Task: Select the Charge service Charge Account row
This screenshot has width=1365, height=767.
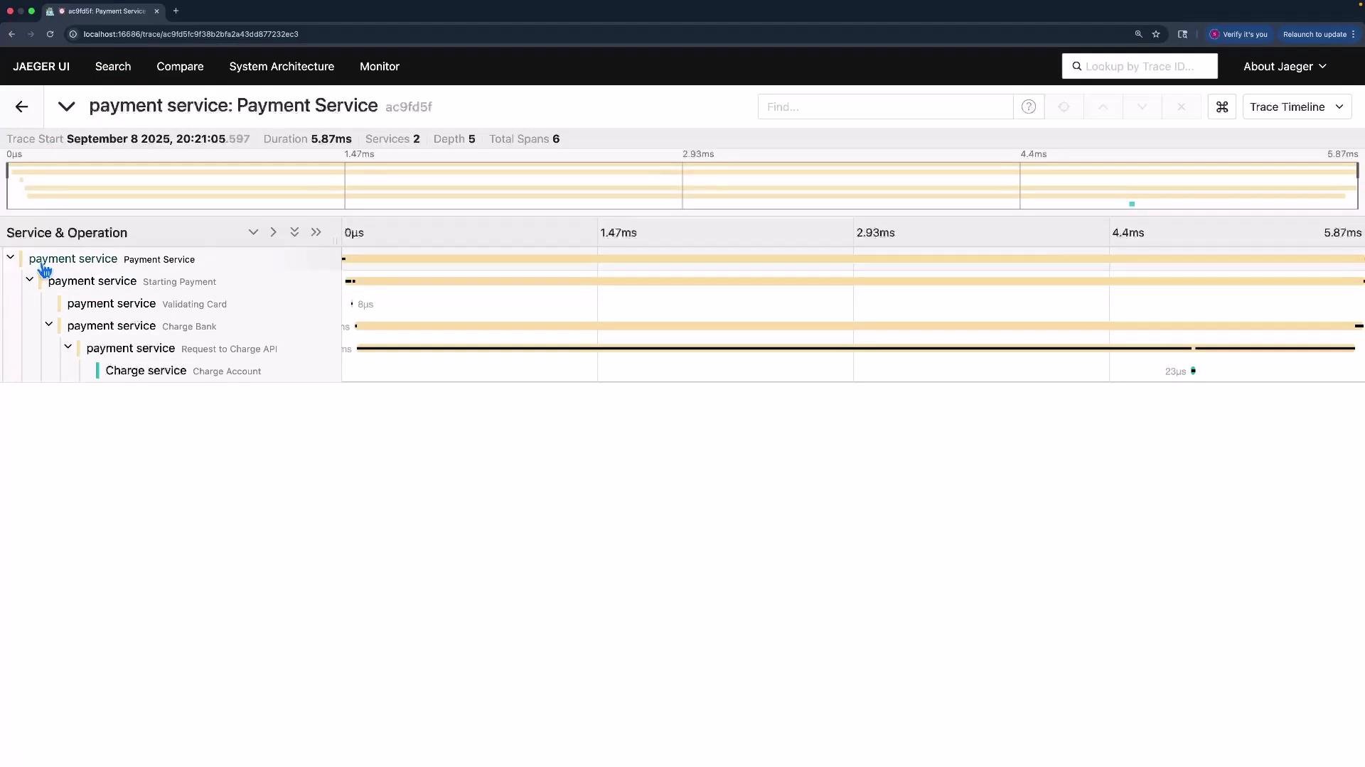Action: point(183,371)
